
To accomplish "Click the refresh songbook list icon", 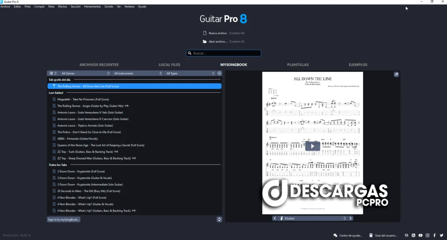I will (219, 220).
